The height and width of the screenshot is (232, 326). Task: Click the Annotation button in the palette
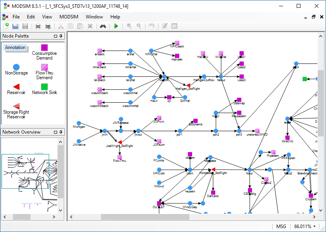coord(15,47)
